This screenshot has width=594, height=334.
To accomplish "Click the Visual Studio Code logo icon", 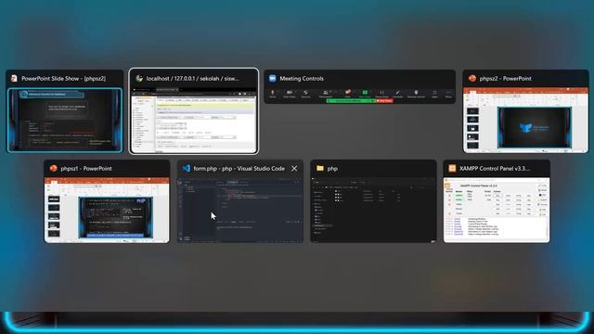I will coord(186,169).
